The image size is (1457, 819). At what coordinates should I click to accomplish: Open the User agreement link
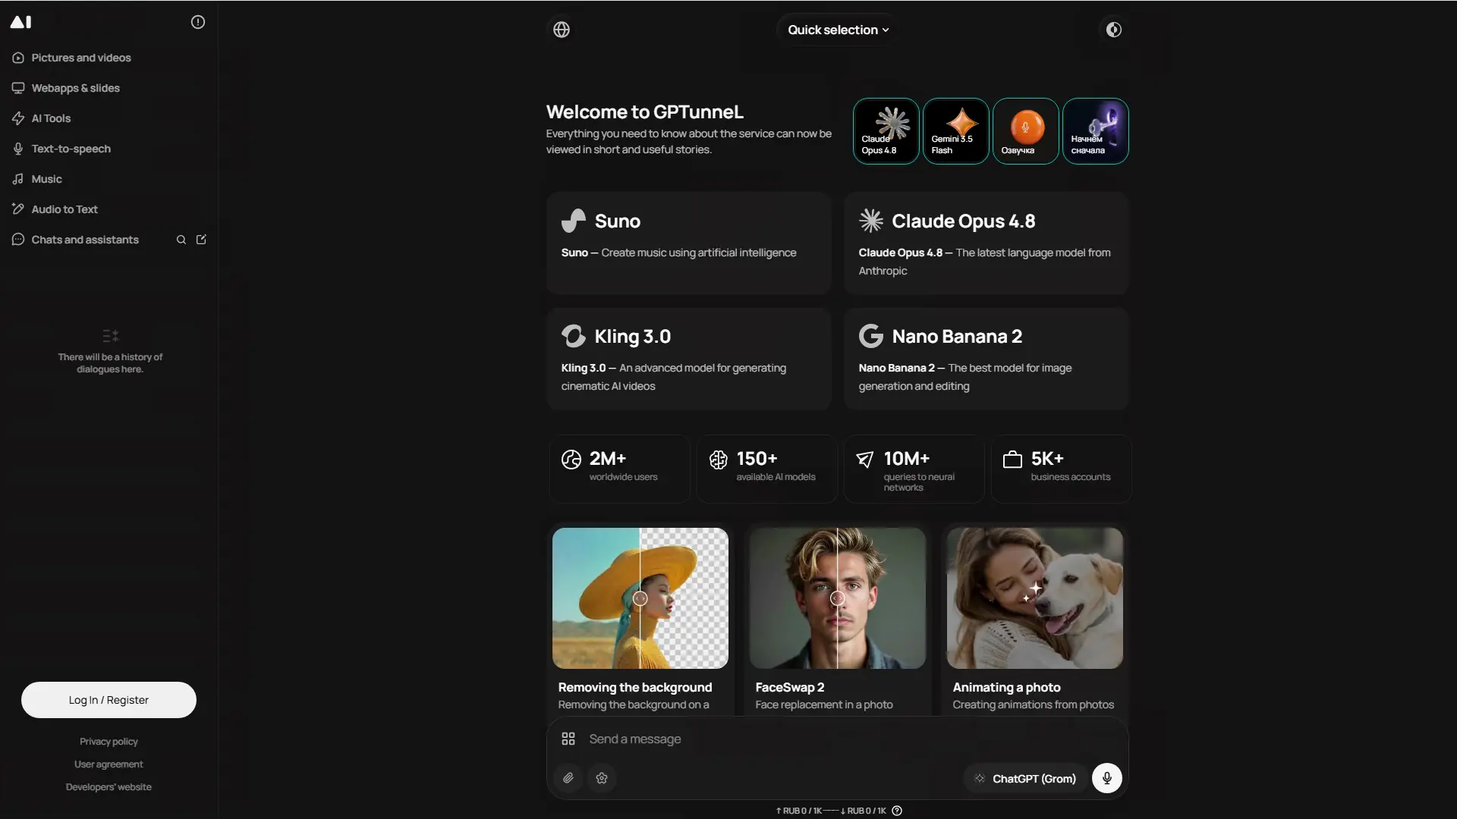(109, 764)
